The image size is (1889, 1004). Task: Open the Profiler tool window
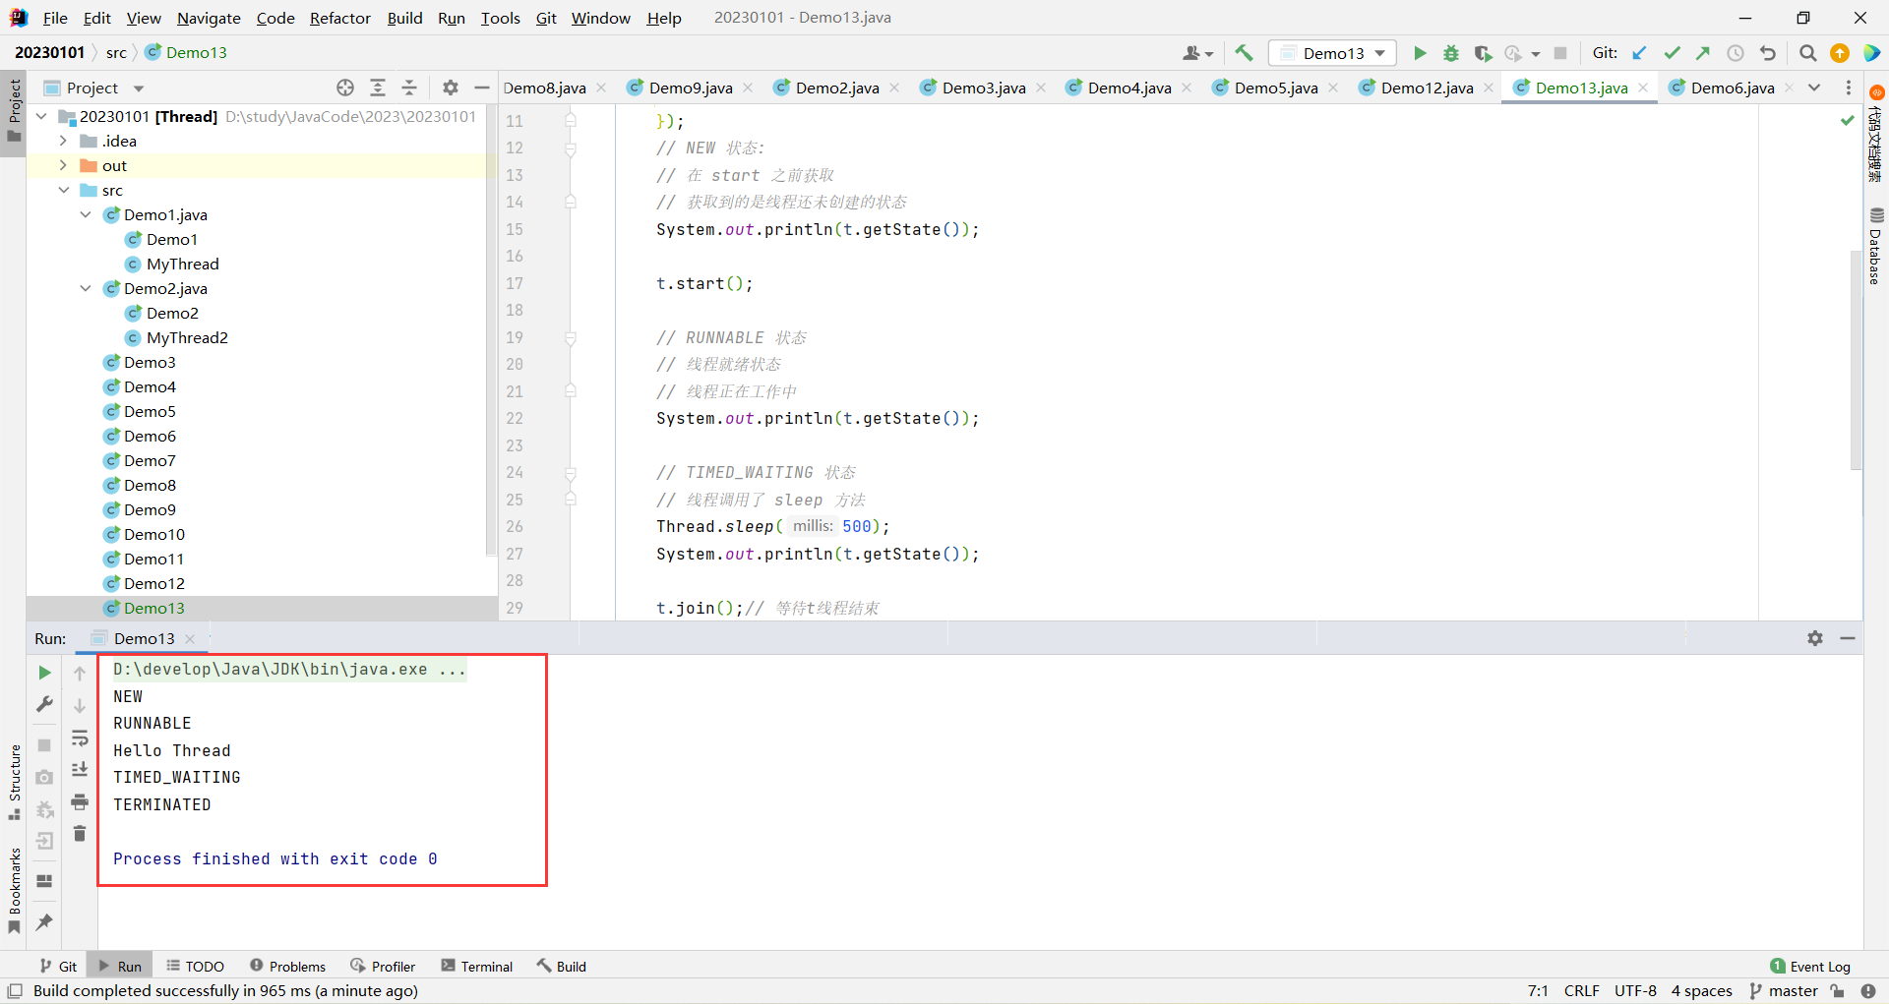click(x=383, y=967)
